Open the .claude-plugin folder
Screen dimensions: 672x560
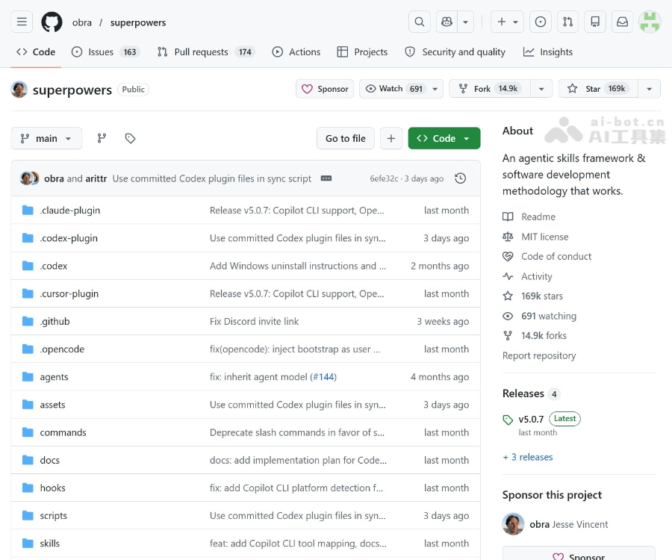point(70,210)
